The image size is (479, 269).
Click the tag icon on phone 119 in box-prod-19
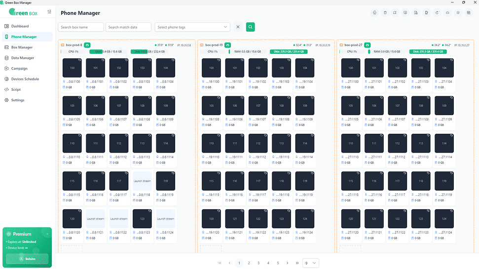click(312, 173)
